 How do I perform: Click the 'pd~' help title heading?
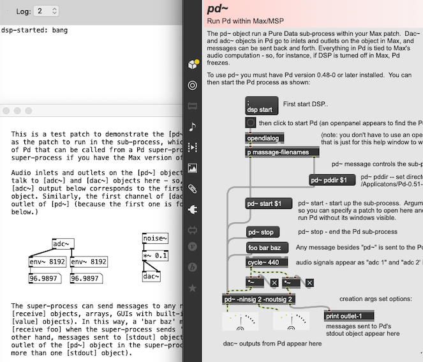(218, 8)
